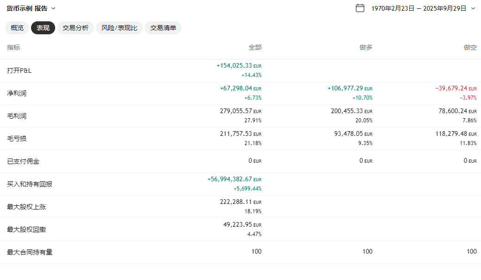The width and height of the screenshot is (481, 280).
Task: Click the 毛亏损 row label
Action: [x=17, y=139]
